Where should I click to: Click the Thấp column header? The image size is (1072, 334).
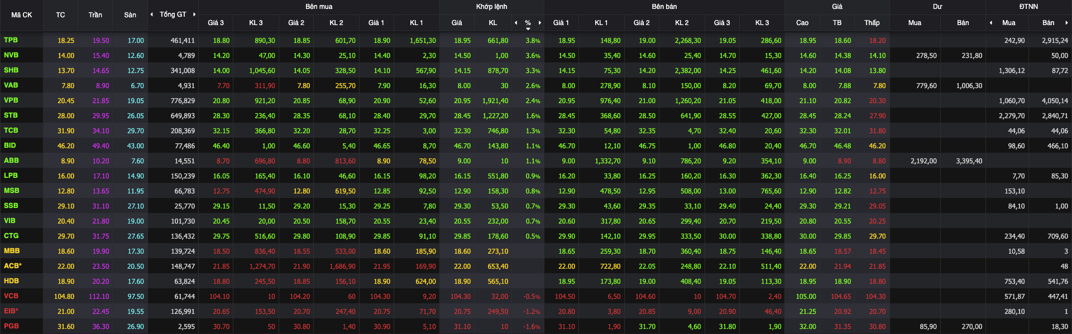coord(872,23)
